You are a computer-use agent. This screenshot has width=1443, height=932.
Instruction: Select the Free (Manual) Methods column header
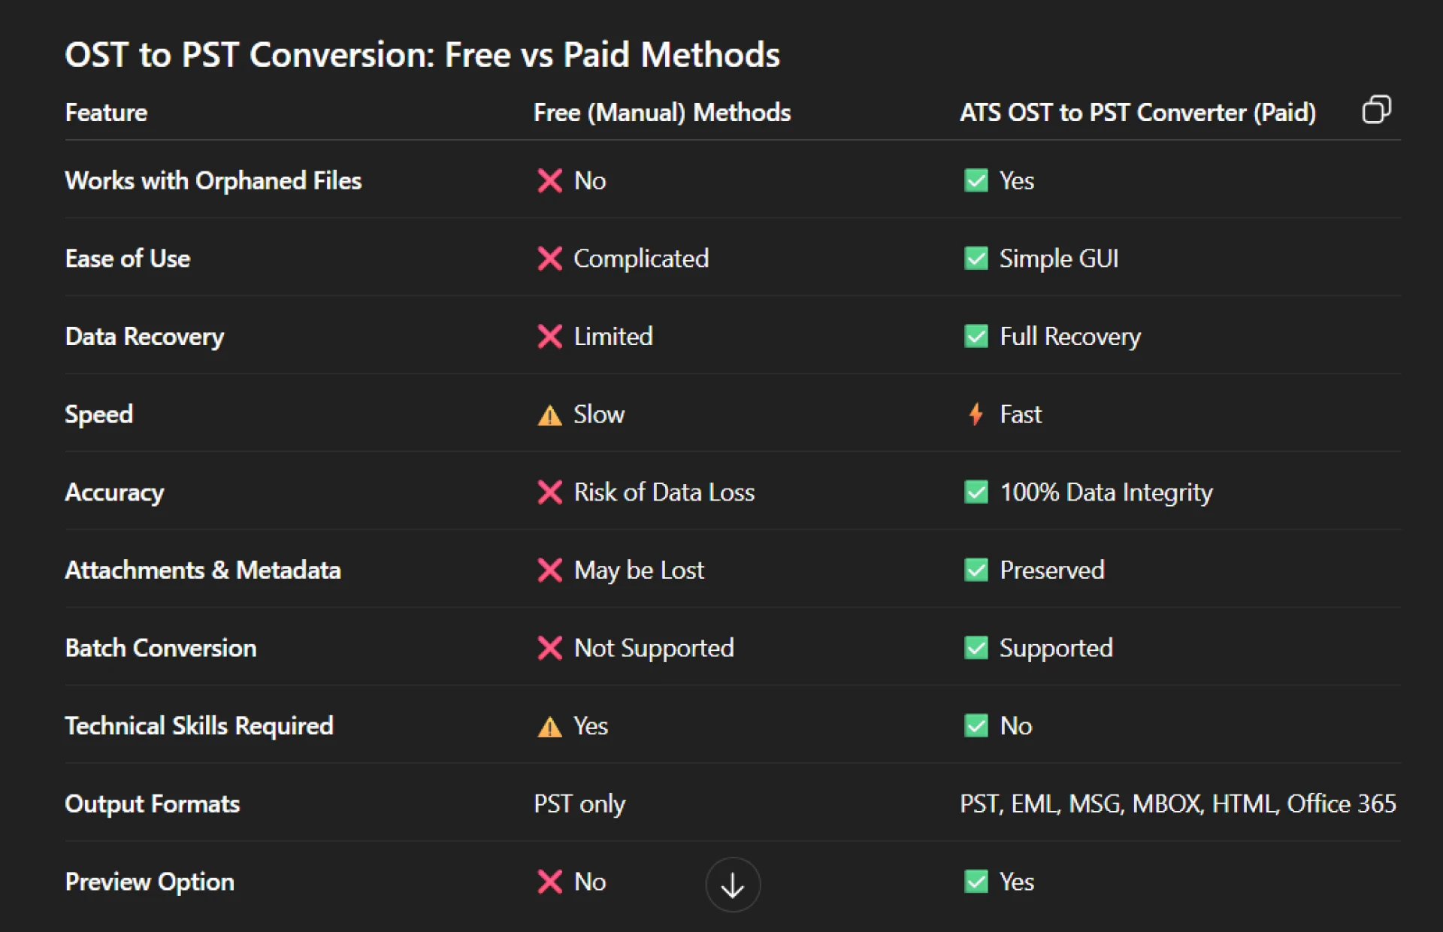point(662,112)
